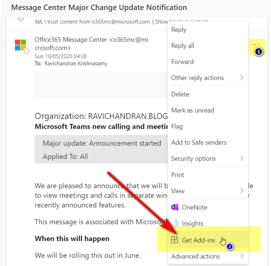Click recipient name Ravichandran Krishnasamy
The width and height of the screenshot is (271, 266).
tap(76, 64)
